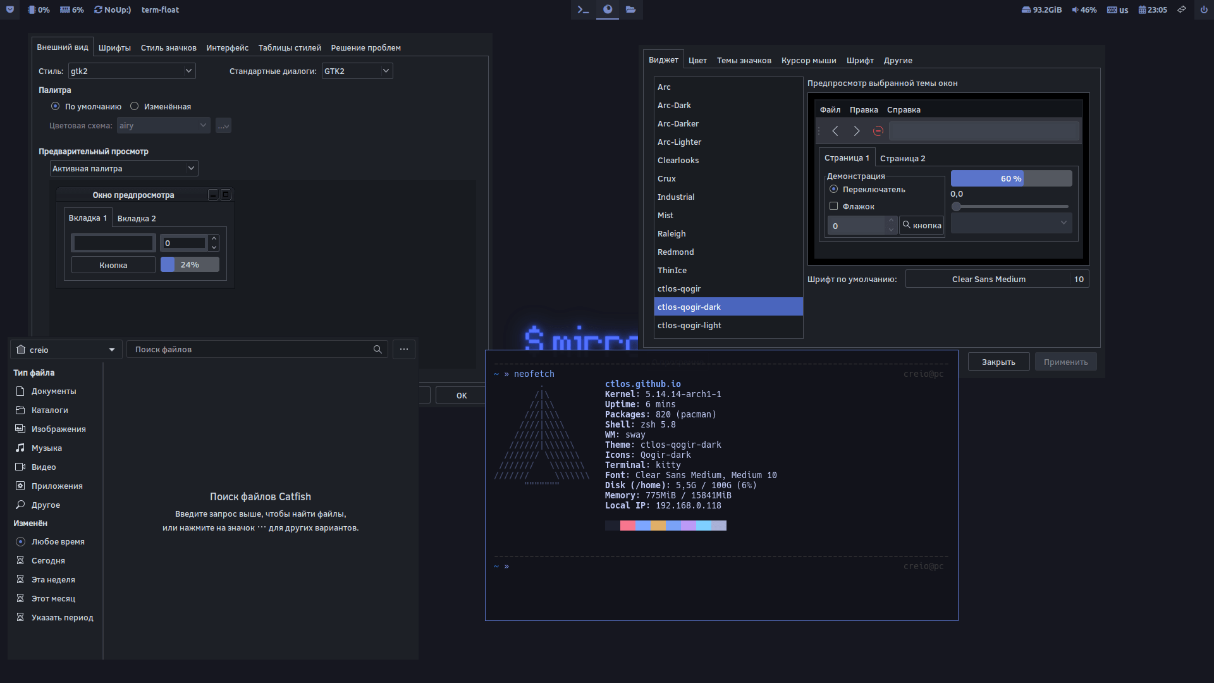This screenshot has width=1214, height=683.
Task: Open extra options via the ellipsis icon in Catfish
Action: click(403, 349)
